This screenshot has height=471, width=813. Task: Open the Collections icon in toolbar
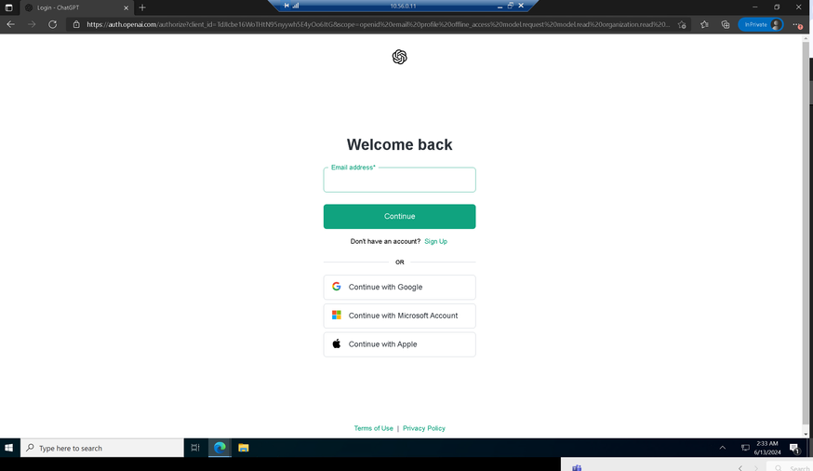726,24
